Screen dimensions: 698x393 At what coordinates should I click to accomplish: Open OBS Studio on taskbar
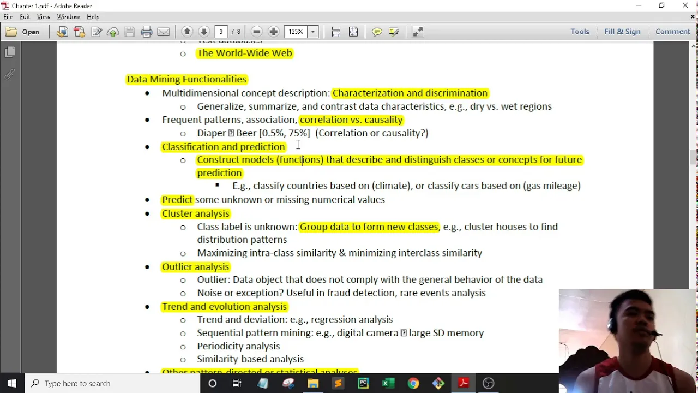(x=489, y=383)
